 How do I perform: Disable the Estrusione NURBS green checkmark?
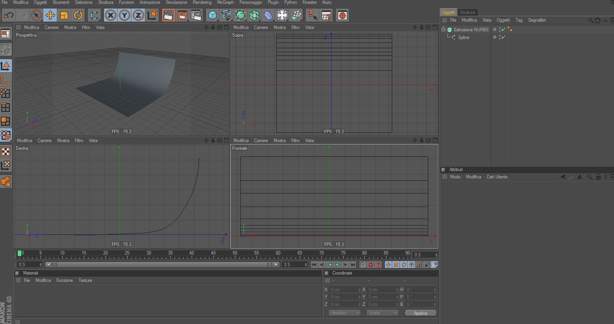point(503,30)
